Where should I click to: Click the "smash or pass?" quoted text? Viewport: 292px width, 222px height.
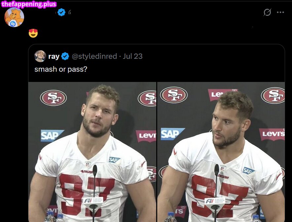(61, 69)
